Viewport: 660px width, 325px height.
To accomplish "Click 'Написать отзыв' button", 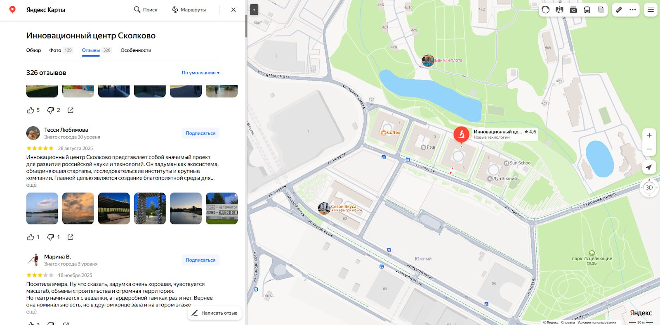I will (214, 313).
